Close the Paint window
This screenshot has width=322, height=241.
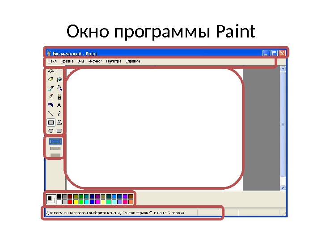[282, 53]
